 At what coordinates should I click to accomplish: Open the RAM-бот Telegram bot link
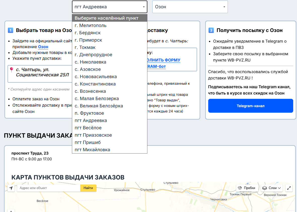[156, 67]
